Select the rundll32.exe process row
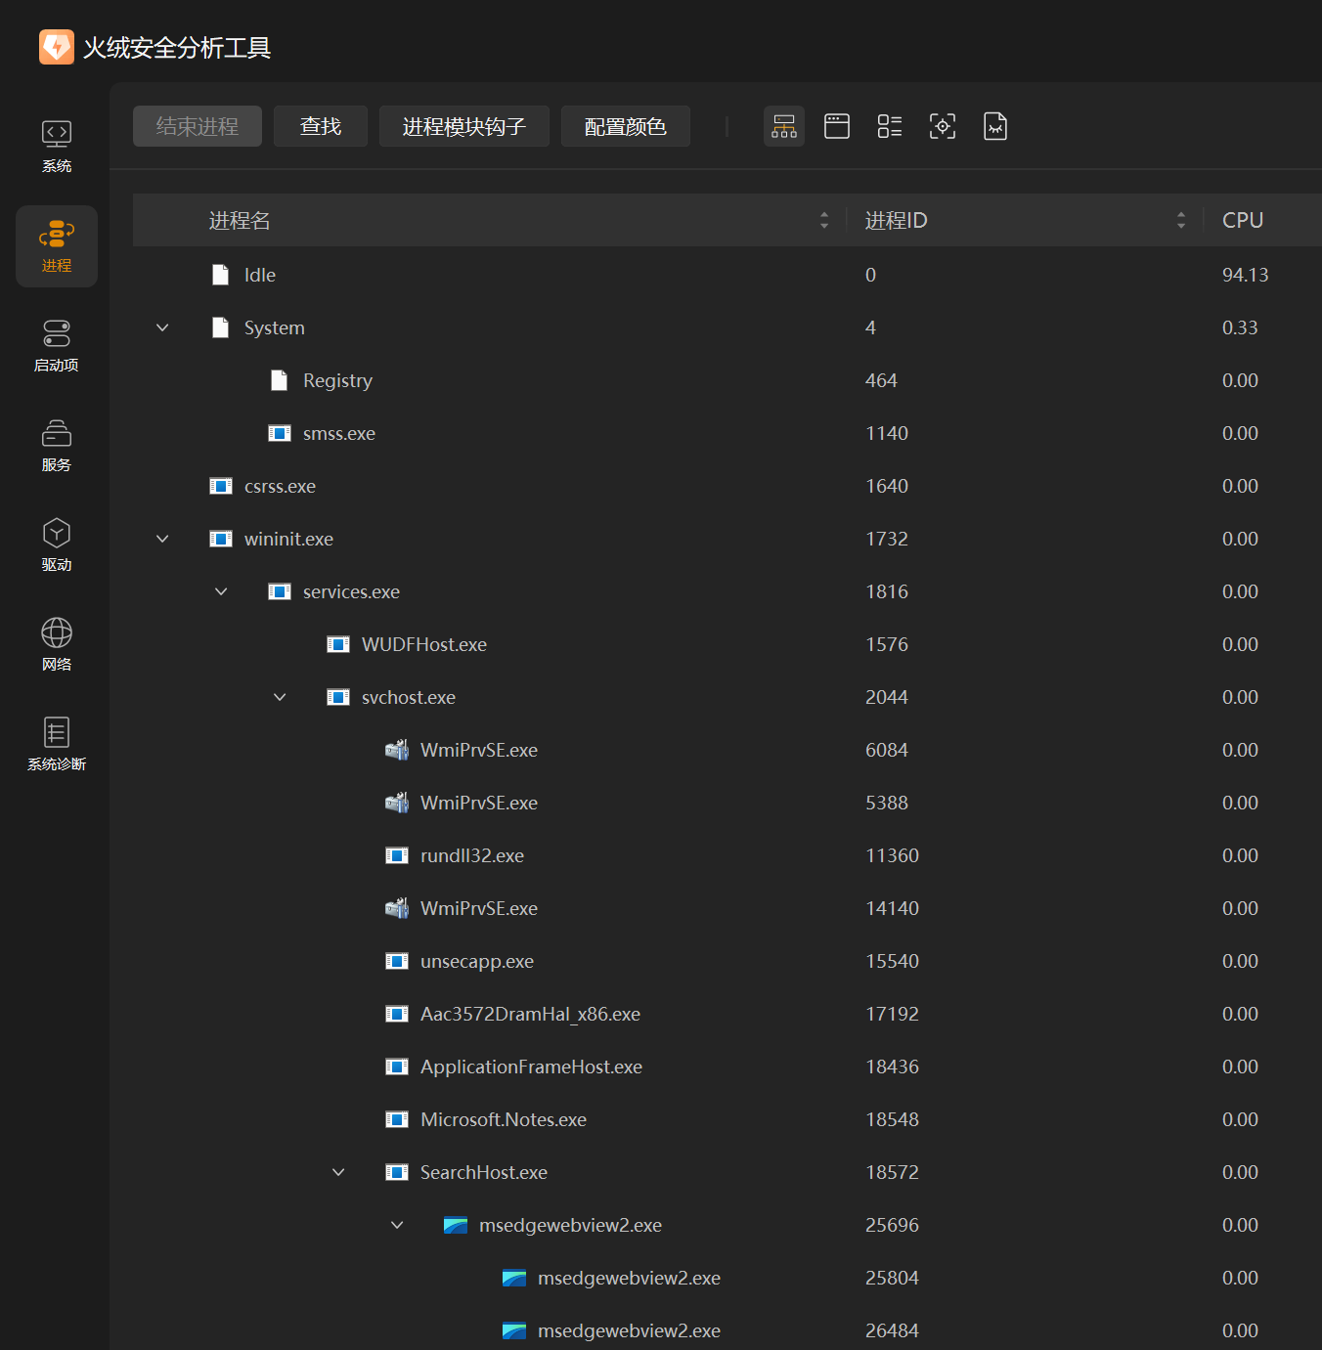 tap(727, 855)
